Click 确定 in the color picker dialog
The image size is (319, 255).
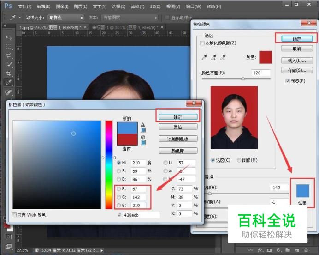click(178, 117)
